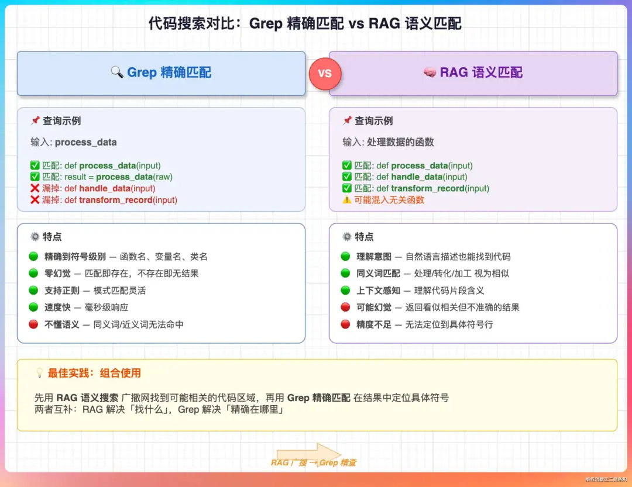Click the green dot beside 理解意图

tap(345, 256)
